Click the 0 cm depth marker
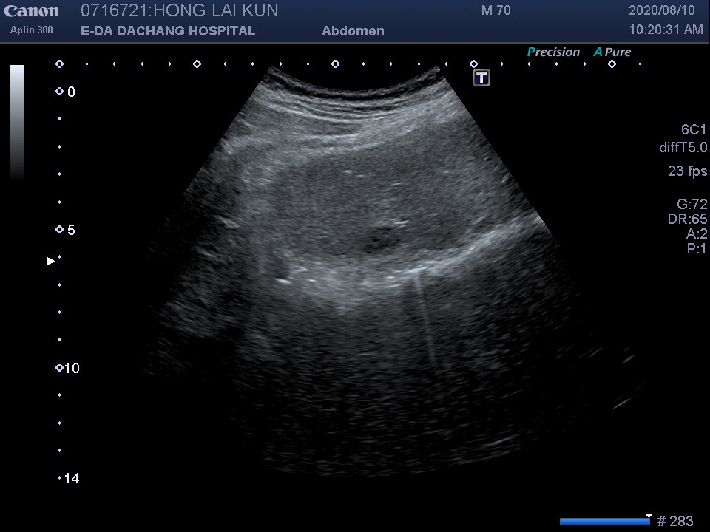 point(66,92)
